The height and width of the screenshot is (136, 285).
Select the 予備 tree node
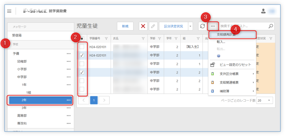16,53
